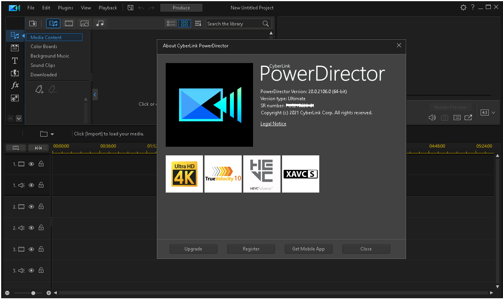The image size is (503, 299).
Task: Filter library to images only
Action: coord(85,23)
